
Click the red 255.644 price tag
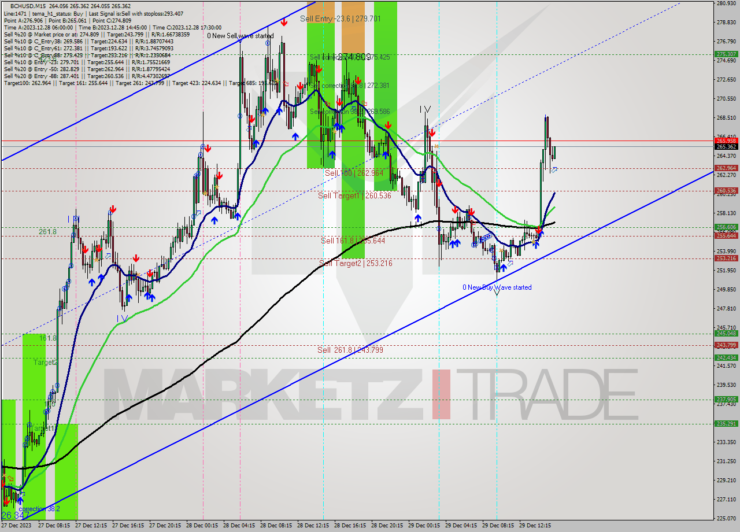coord(726,235)
